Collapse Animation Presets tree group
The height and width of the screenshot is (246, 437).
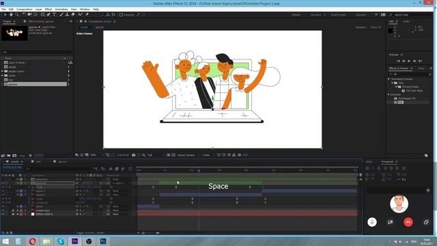(389, 79)
